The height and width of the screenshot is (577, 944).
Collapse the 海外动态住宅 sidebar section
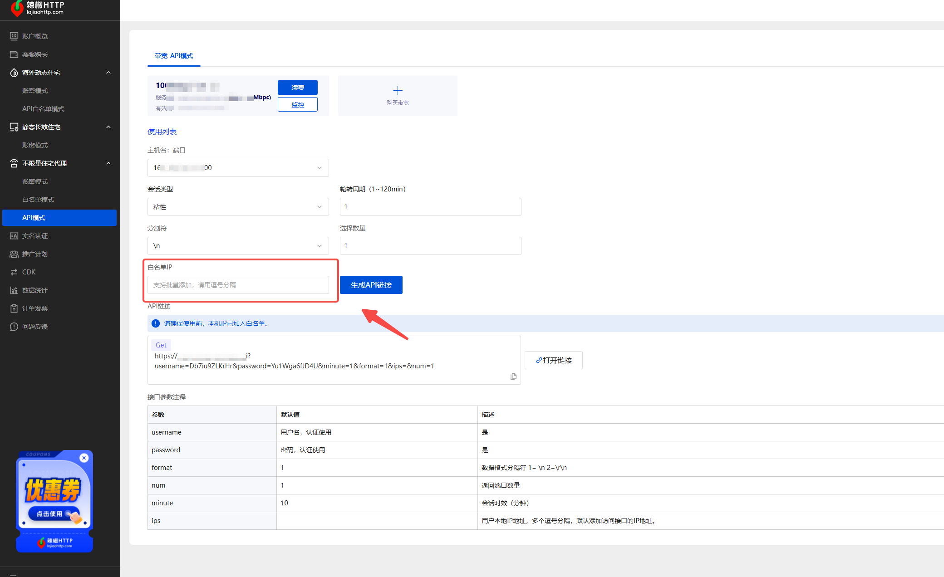(x=108, y=73)
